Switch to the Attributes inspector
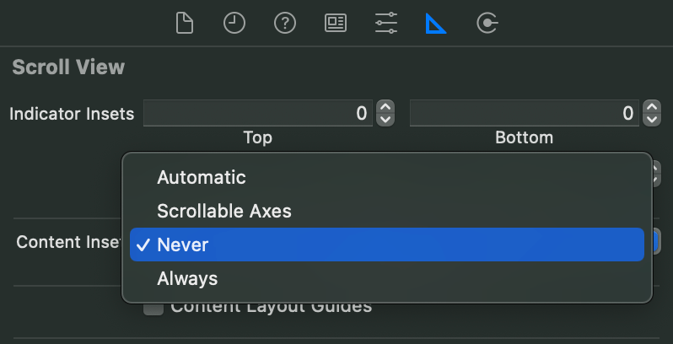The width and height of the screenshot is (673, 344). coord(386,23)
